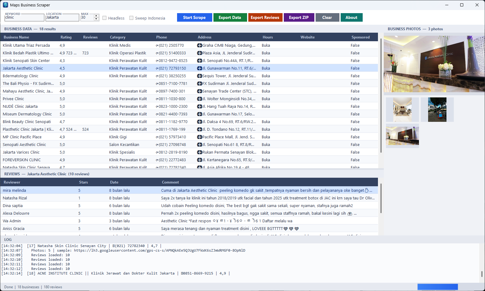Click the blue progress bar in status bar
The image size is (485, 291).
pos(438,287)
